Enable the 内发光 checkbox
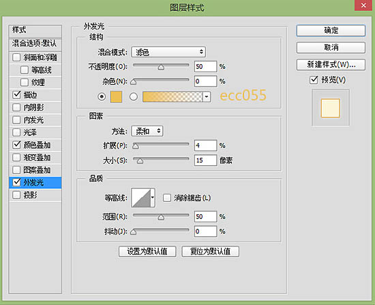Screen dimensions: 375x305 coord(16,119)
